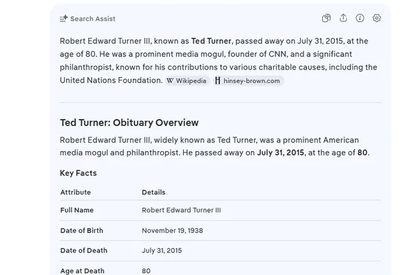
Task: Click bold 'July 31, 2015' in overview paragraph
Action: coord(281,153)
